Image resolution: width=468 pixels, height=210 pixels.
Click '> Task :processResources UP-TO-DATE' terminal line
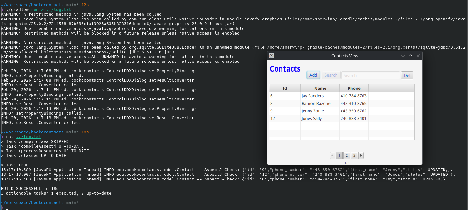[x=45, y=151]
